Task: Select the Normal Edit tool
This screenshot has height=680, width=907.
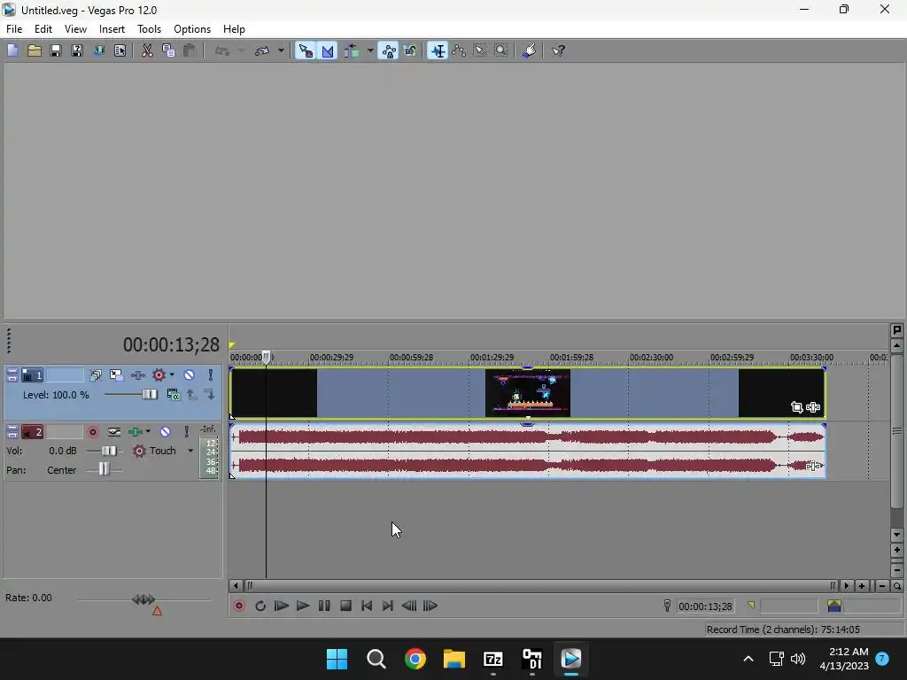Action: (x=438, y=50)
